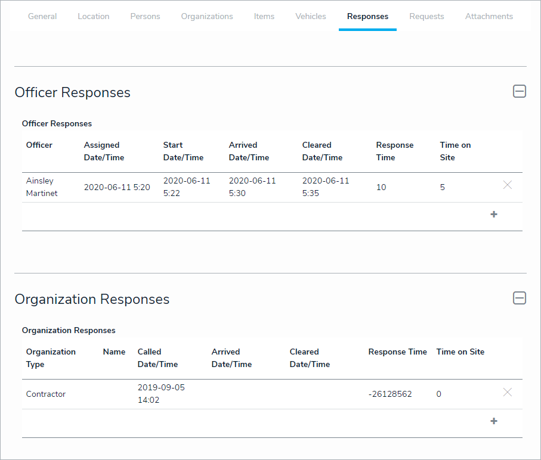
Task: Collapse the Officer Responses section
Action: (x=520, y=91)
